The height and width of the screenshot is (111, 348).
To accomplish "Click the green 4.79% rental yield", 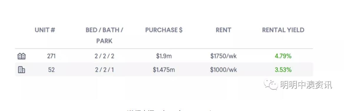I will coord(283,56).
